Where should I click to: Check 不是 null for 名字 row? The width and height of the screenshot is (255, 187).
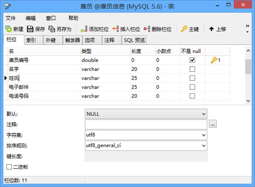[x=192, y=69]
